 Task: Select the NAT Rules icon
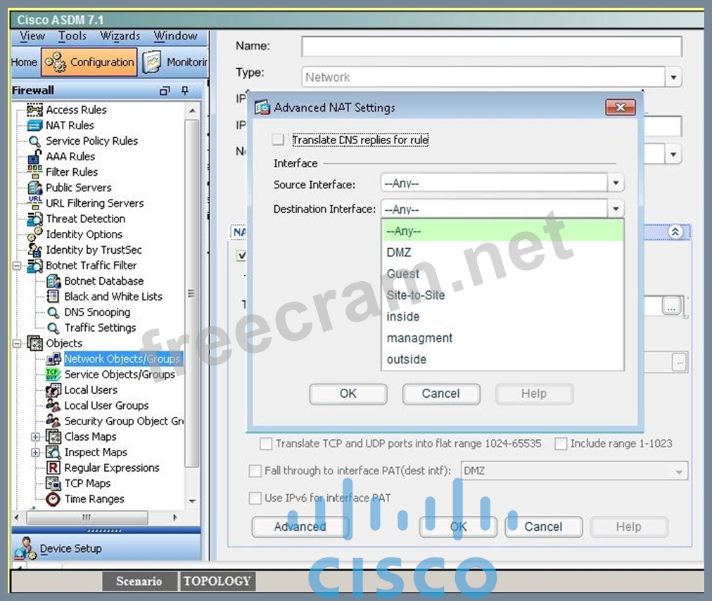coord(34,125)
